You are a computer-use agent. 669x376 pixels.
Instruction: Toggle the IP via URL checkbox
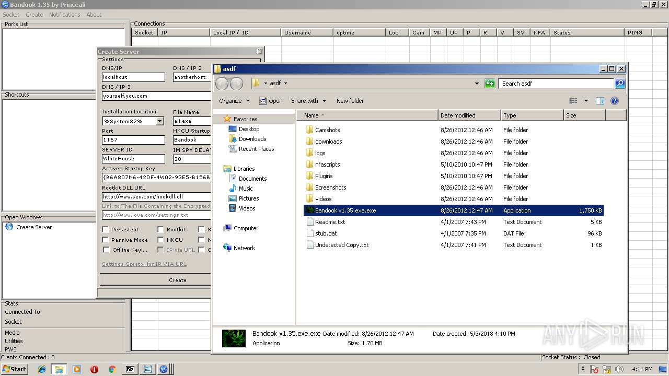click(x=160, y=250)
